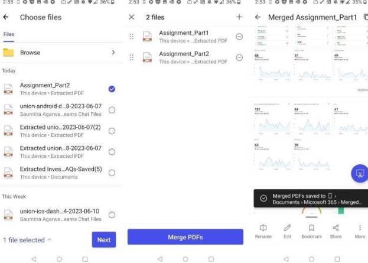
Task: Expand the Browse folder row chevron
Action: [x=113, y=53]
